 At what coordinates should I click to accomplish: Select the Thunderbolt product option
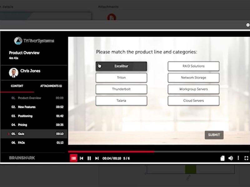click(x=121, y=89)
